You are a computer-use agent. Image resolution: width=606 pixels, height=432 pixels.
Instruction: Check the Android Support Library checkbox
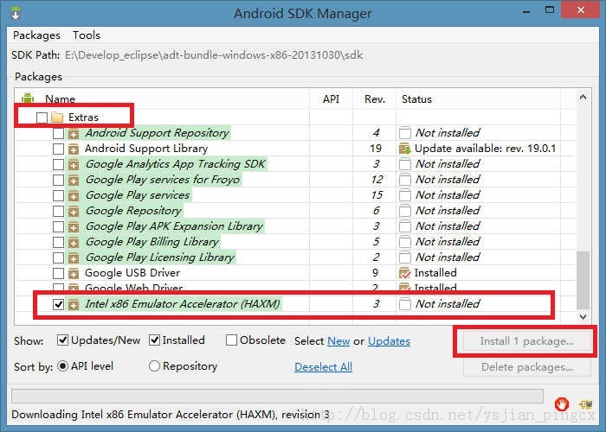point(58,149)
